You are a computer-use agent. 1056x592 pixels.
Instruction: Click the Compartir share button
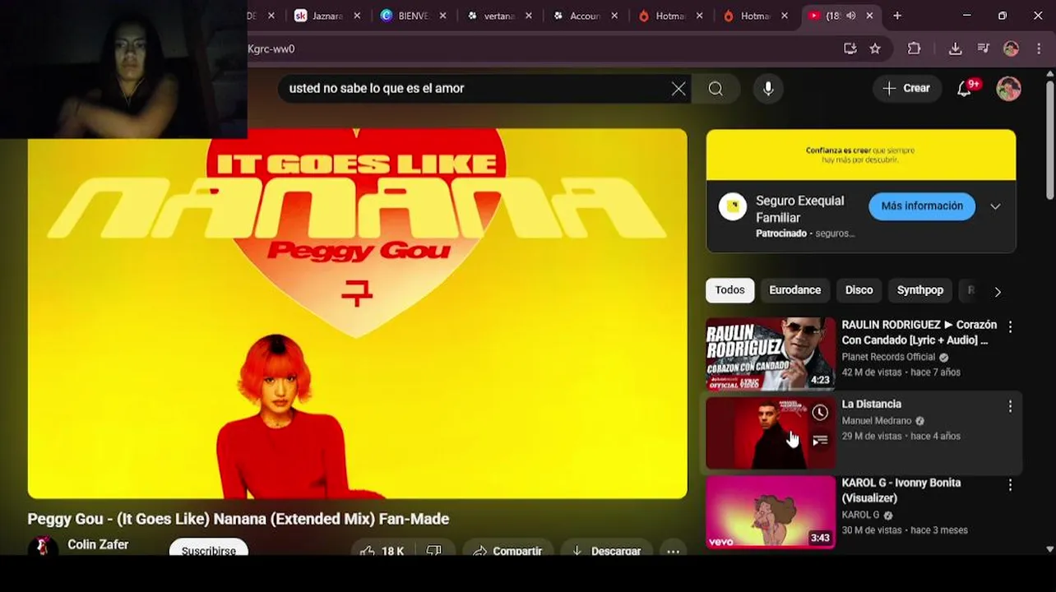pos(507,550)
